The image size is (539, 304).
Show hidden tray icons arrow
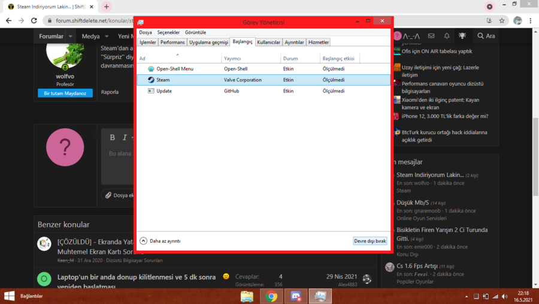(x=467, y=296)
